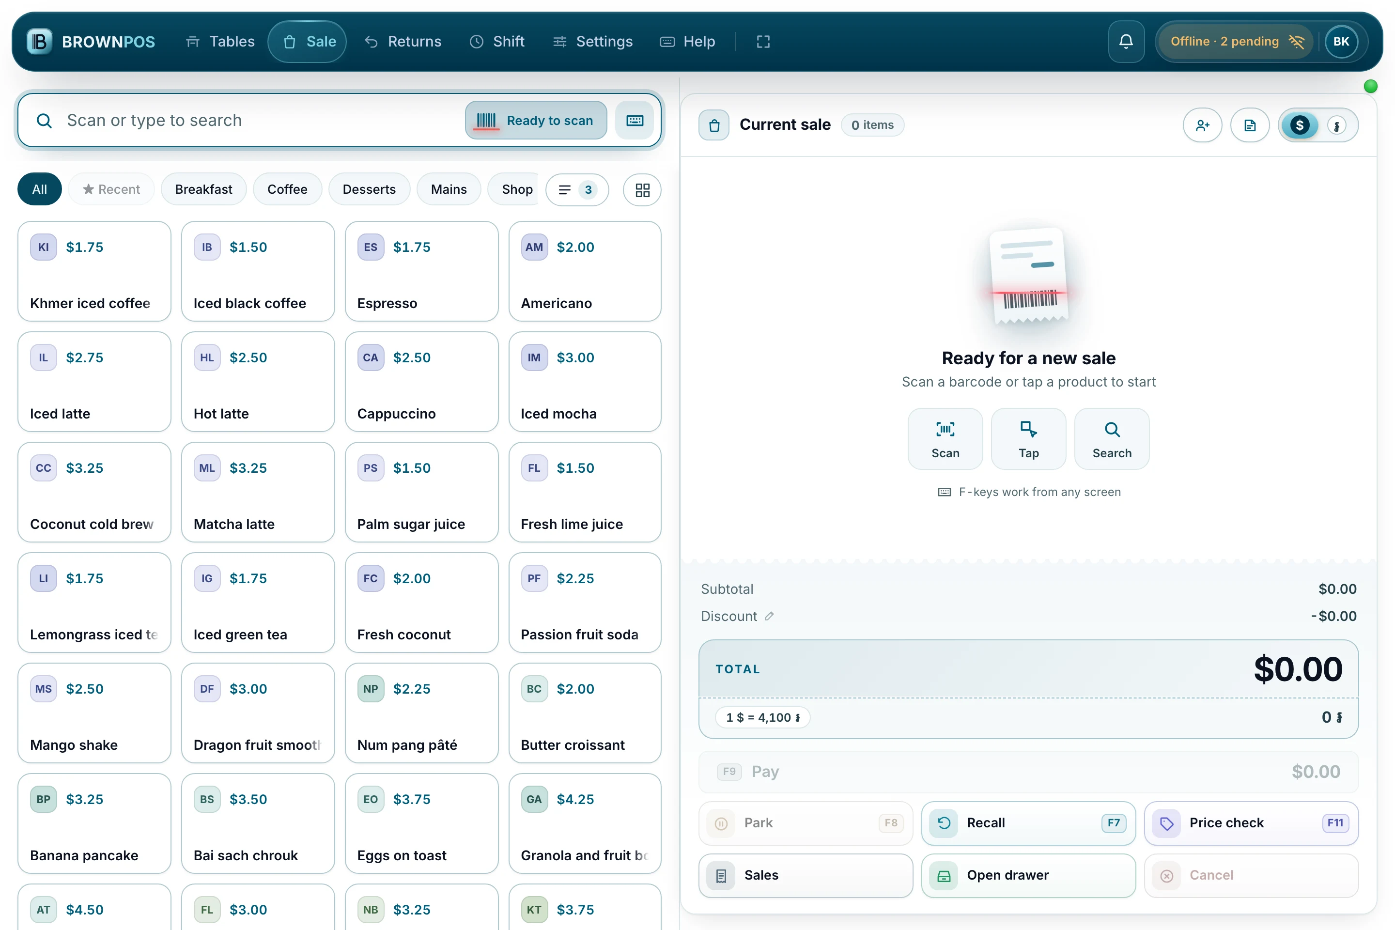This screenshot has height=930, width=1395.
Task: Click the Recall F7 button
Action: click(x=1028, y=823)
